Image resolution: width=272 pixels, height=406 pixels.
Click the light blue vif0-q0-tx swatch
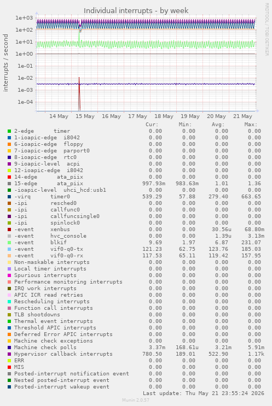pos(9,249)
